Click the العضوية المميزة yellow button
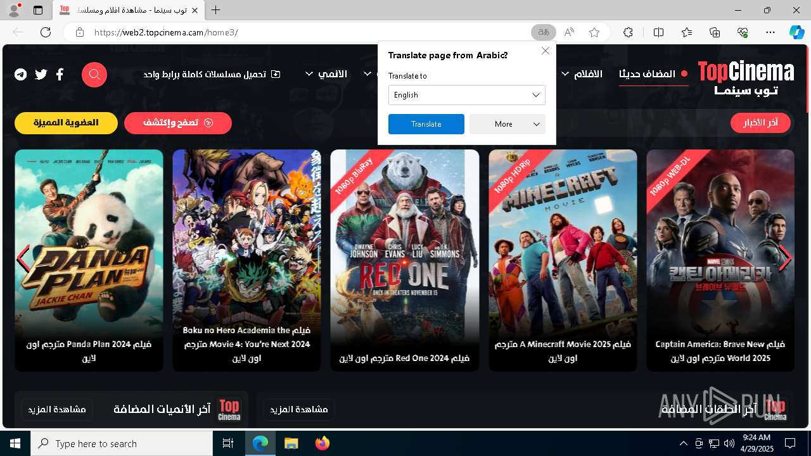The height and width of the screenshot is (456, 811). 67,123
